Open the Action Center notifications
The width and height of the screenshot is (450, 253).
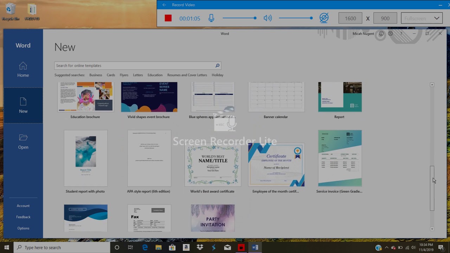[x=441, y=248]
